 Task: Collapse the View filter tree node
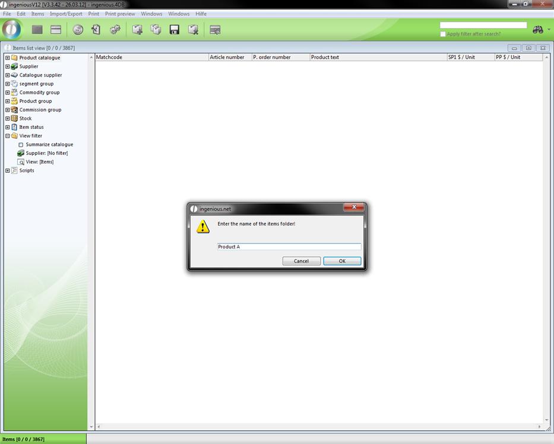tap(7, 136)
